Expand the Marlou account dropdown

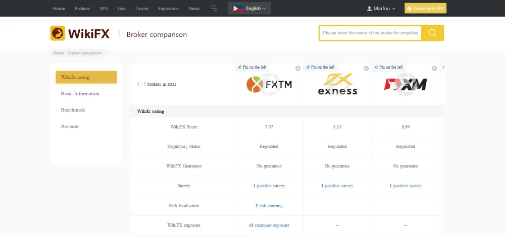381,9
